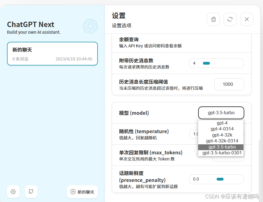Click the OpenAI logo in the sidebar
This screenshot has width=263, height=202.
tap(90, 26)
